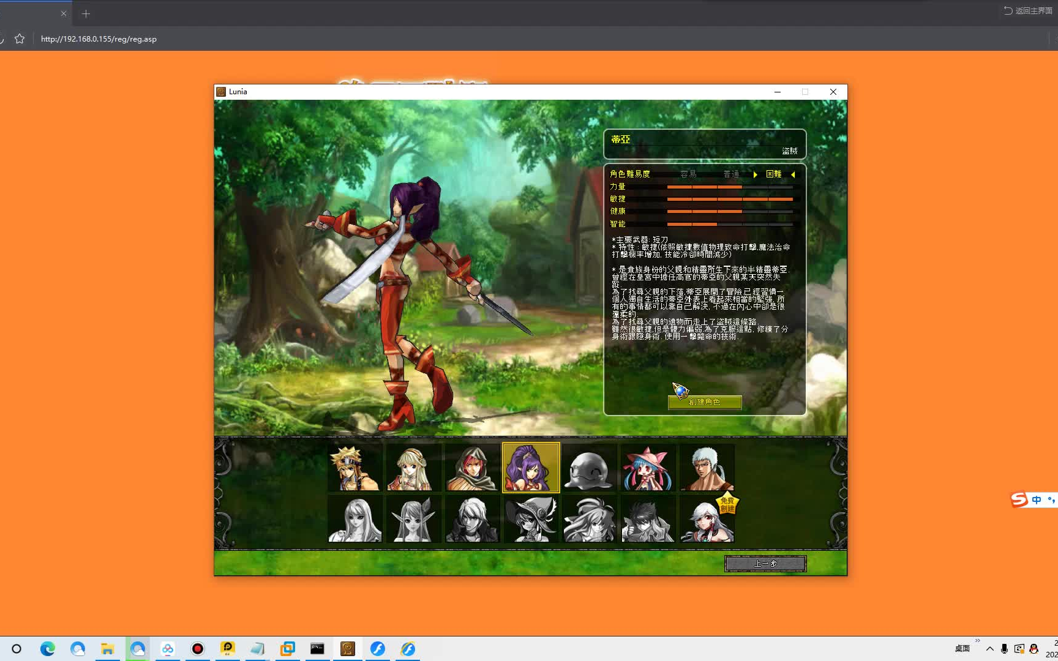Image resolution: width=1058 pixels, height=661 pixels.
Task: Select the grayscale witch-hat girl portrait
Action: pyautogui.click(x=531, y=519)
